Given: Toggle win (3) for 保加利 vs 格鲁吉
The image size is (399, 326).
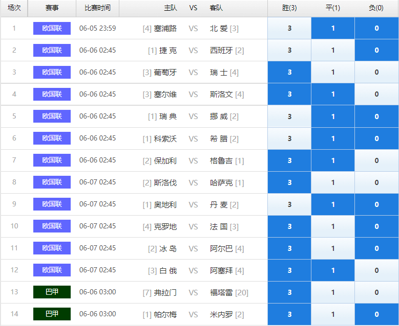Looking at the screenshot, I should [289, 160].
